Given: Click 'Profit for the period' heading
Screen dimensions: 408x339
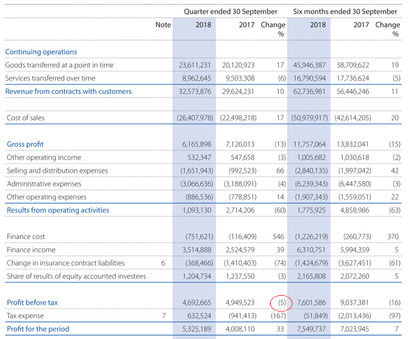Looking at the screenshot, I should click(38, 329).
